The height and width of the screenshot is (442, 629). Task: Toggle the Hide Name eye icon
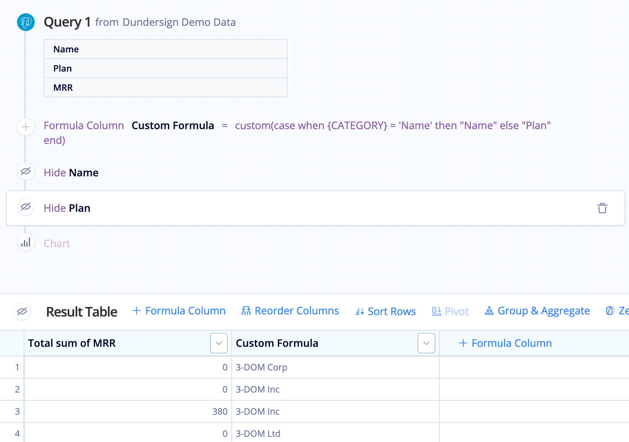[26, 172]
